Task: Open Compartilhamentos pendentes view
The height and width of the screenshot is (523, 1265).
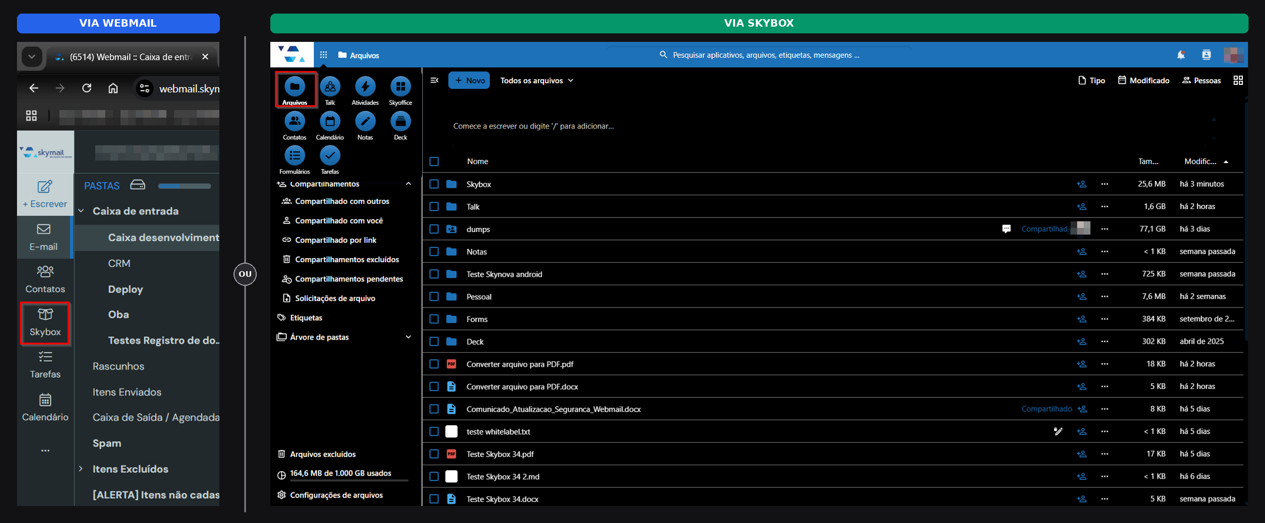Action: (x=343, y=279)
